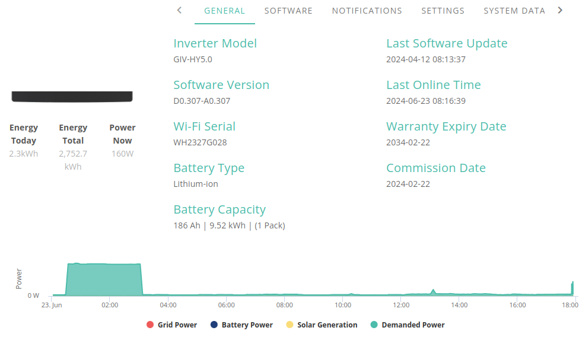Click the inverter device image
Image resolution: width=579 pixels, height=337 pixels.
72,96
